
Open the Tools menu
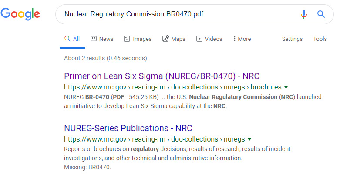(x=320, y=39)
